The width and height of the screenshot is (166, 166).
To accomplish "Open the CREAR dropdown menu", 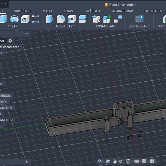I will [x=14, y=26].
